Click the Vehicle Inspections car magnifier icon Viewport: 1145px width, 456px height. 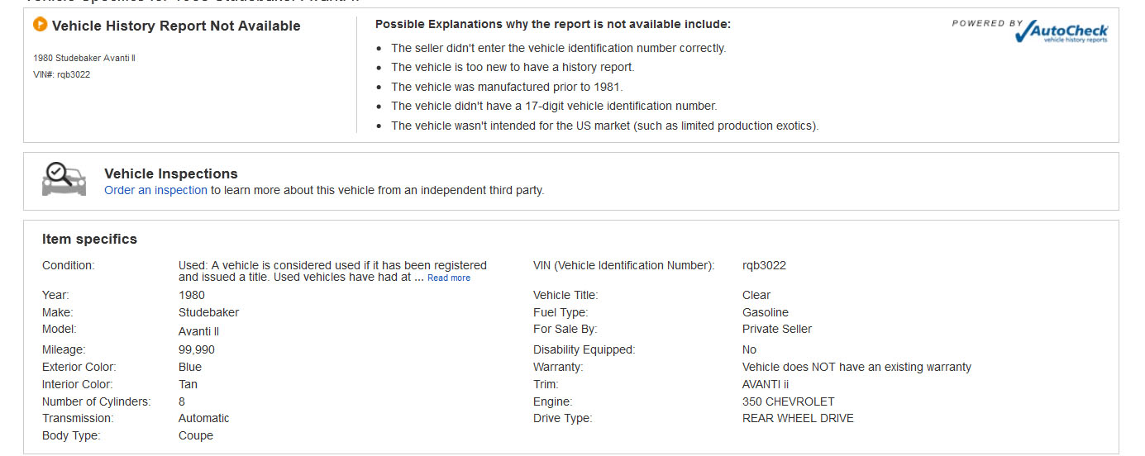[64, 179]
